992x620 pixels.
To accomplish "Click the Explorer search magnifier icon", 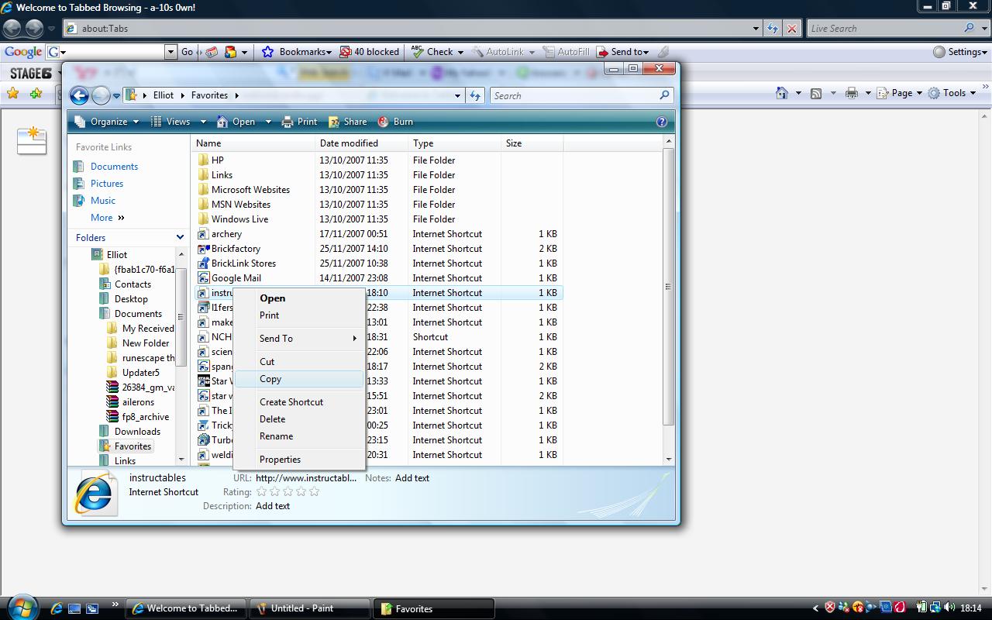I will tap(664, 95).
